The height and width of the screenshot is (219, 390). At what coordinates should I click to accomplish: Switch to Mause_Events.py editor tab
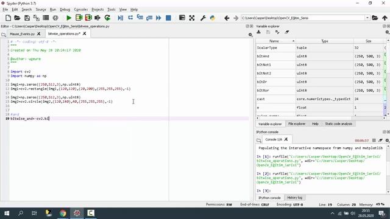pyautogui.click(x=22, y=34)
